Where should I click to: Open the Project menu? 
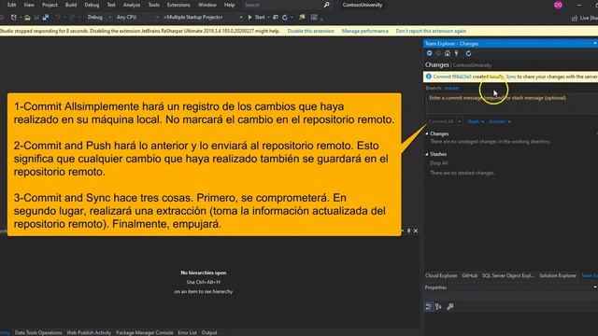point(50,5)
